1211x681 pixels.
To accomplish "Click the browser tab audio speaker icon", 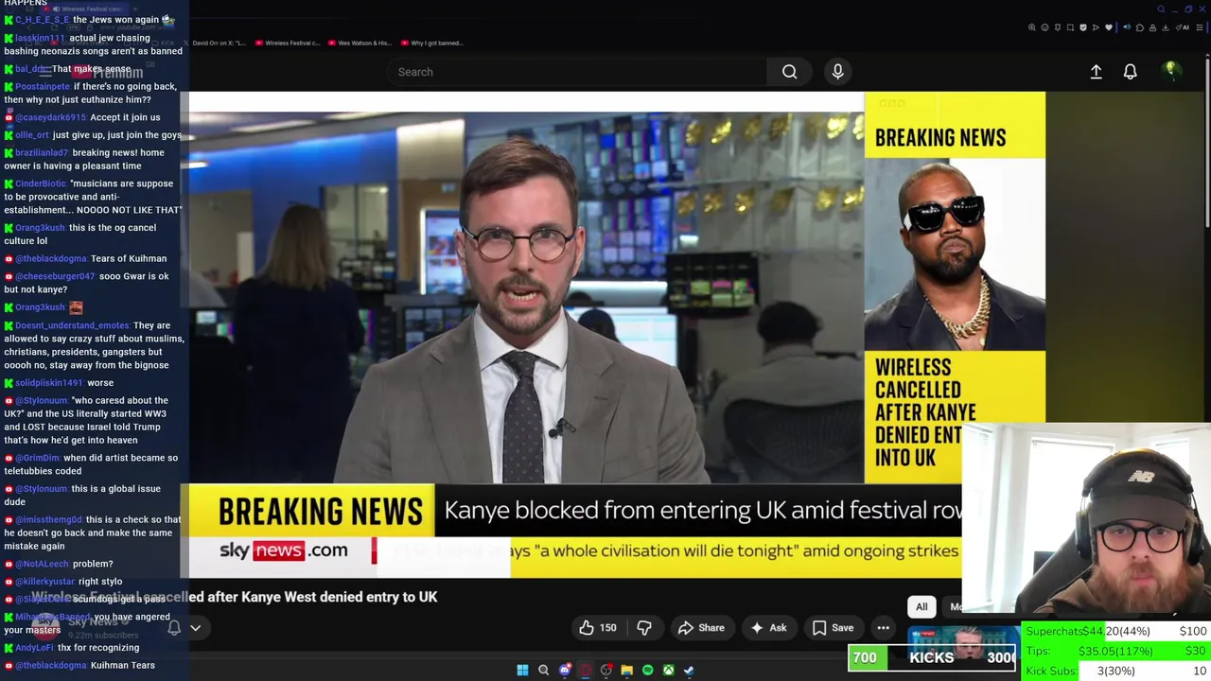I will [x=1127, y=27].
